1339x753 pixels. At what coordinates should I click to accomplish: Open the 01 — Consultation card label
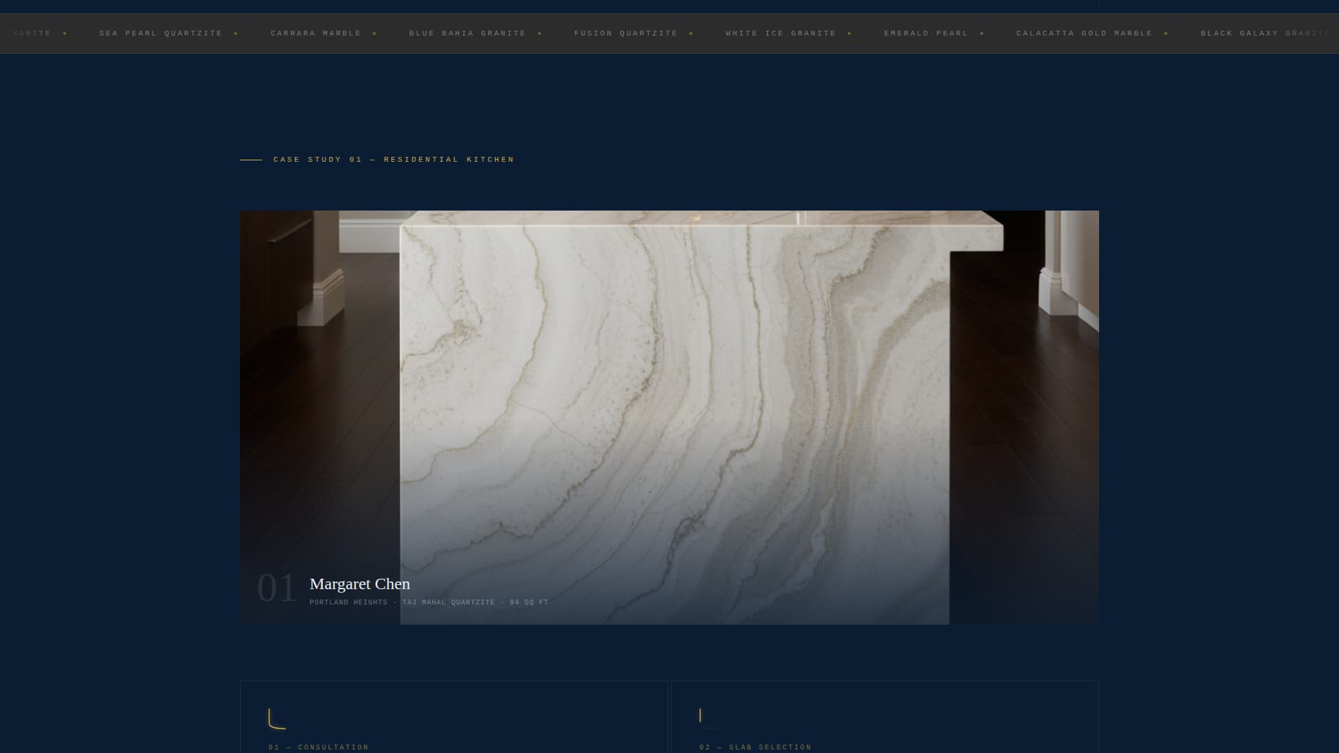(x=319, y=747)
